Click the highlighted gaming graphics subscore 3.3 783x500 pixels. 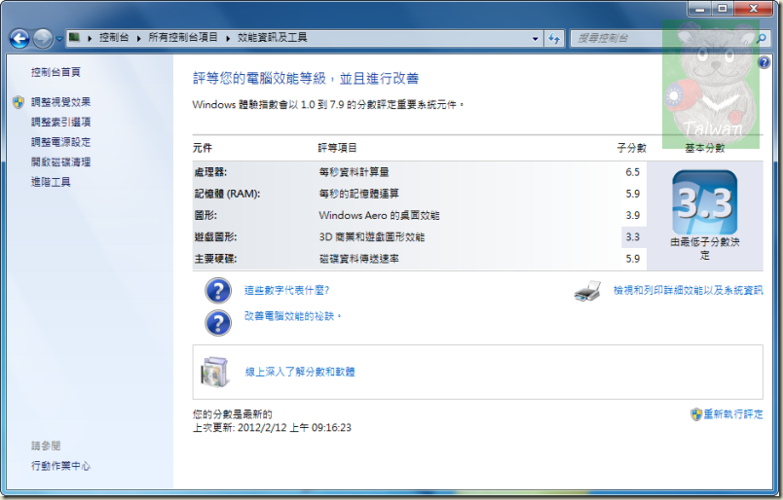click(x=633, y=237)
